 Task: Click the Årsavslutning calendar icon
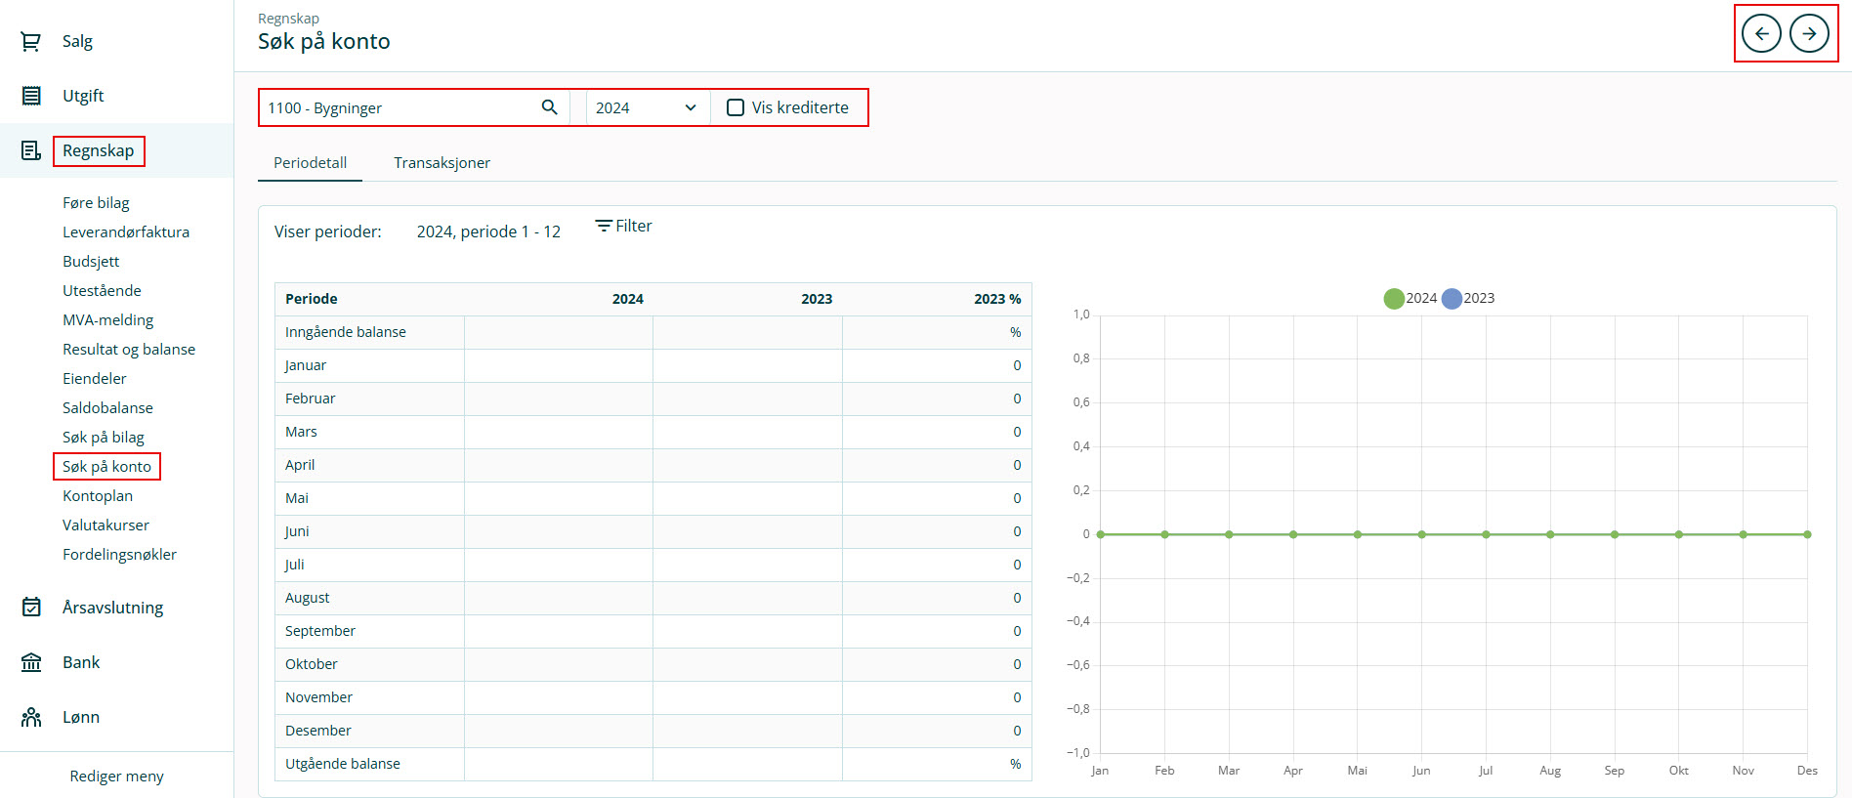point(31,608)
